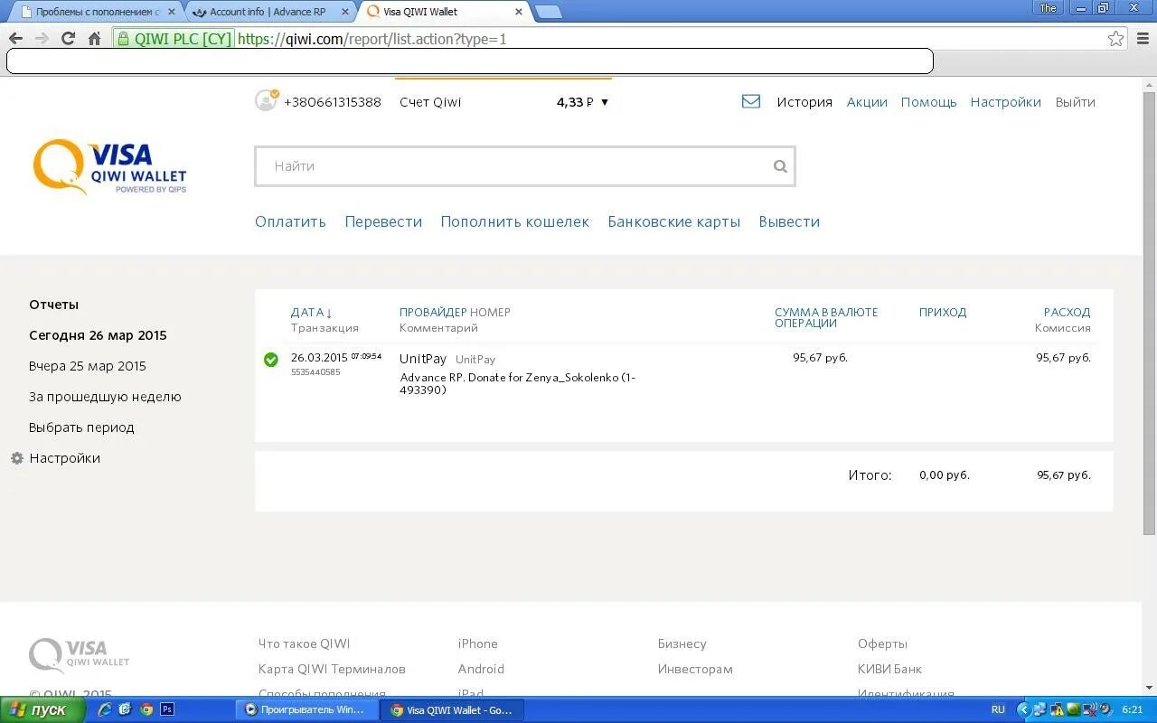Screen dimensions: 1157x723
Task: Click transaction number 5535440585
Action: click(x=315, y=372)
